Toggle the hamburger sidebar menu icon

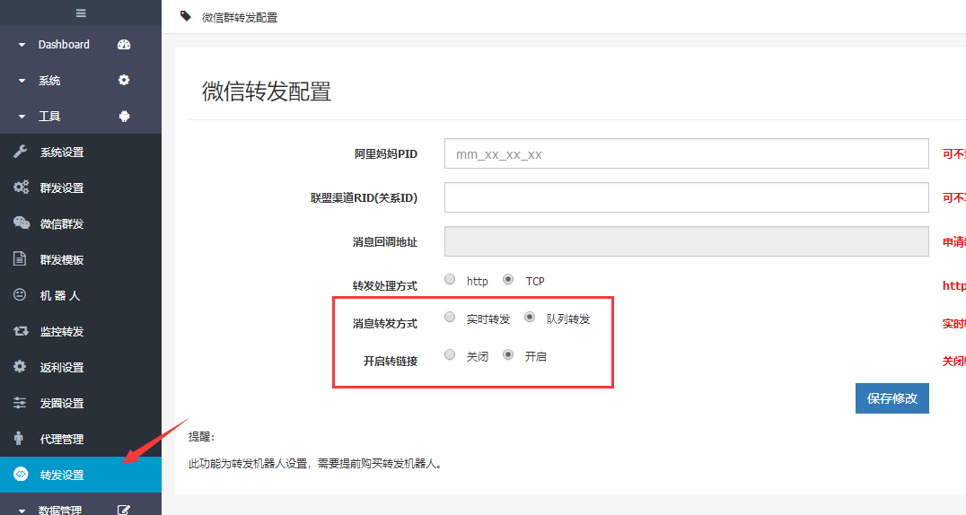click(x=81, y=13)
